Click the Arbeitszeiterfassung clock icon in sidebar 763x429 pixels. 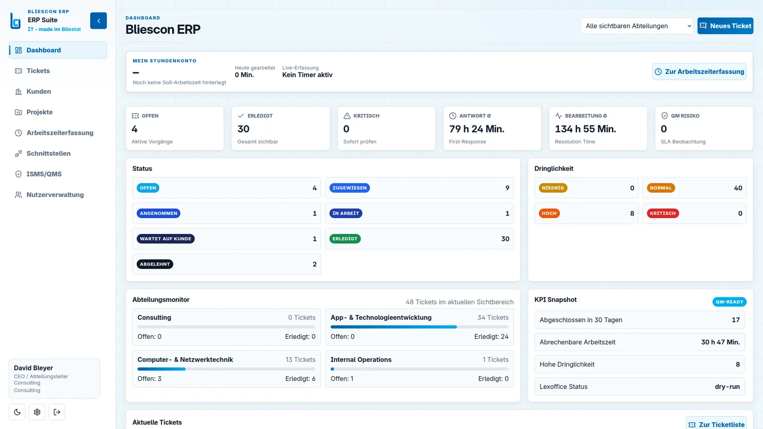pos(19,133)
